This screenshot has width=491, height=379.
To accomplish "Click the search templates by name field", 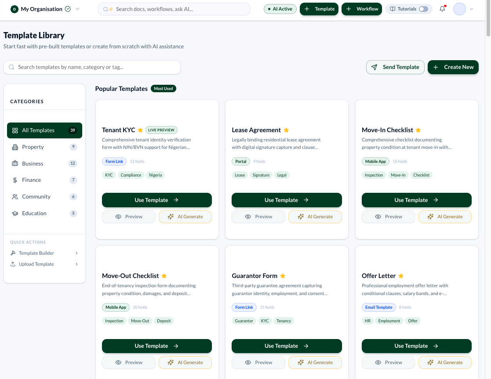I will tap(92, 67).
